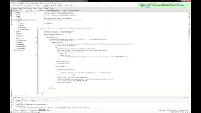The image size is (201, 113).
Task: Open the Navigate menu
Action: click(22, 3)
